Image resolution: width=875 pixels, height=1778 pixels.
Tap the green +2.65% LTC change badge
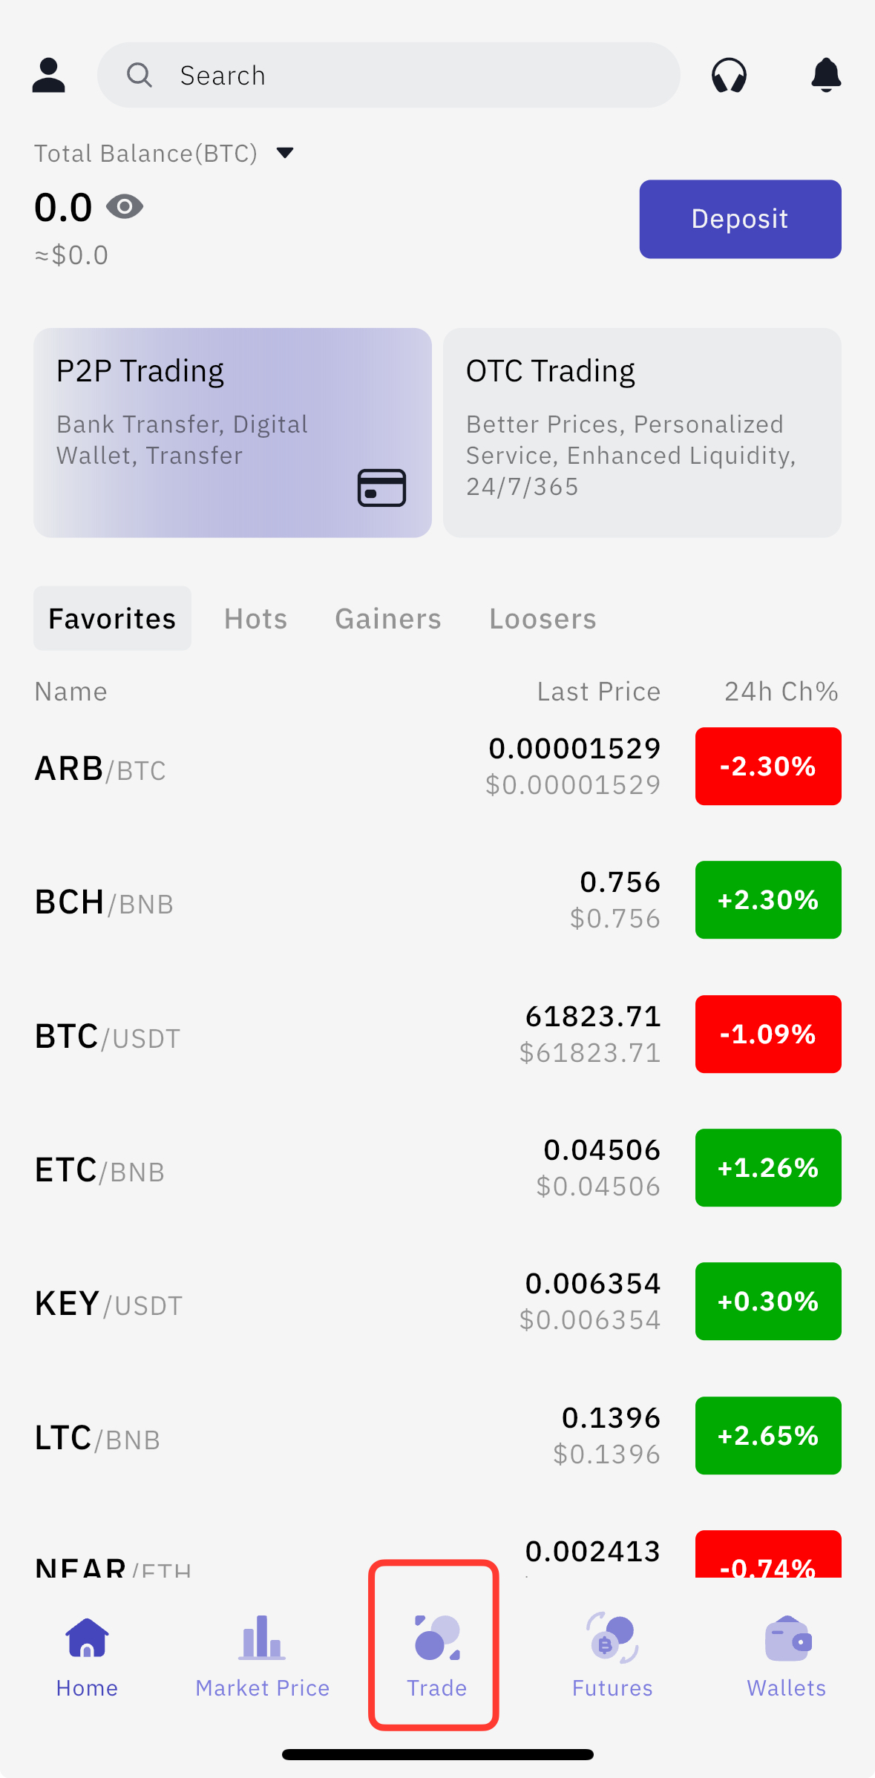tap(768, 1436)
